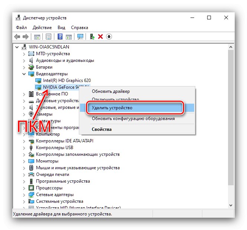Select the WIN-OIA9C5NDLAN computer node icon

pyautogui.click(x=24, y=47)
